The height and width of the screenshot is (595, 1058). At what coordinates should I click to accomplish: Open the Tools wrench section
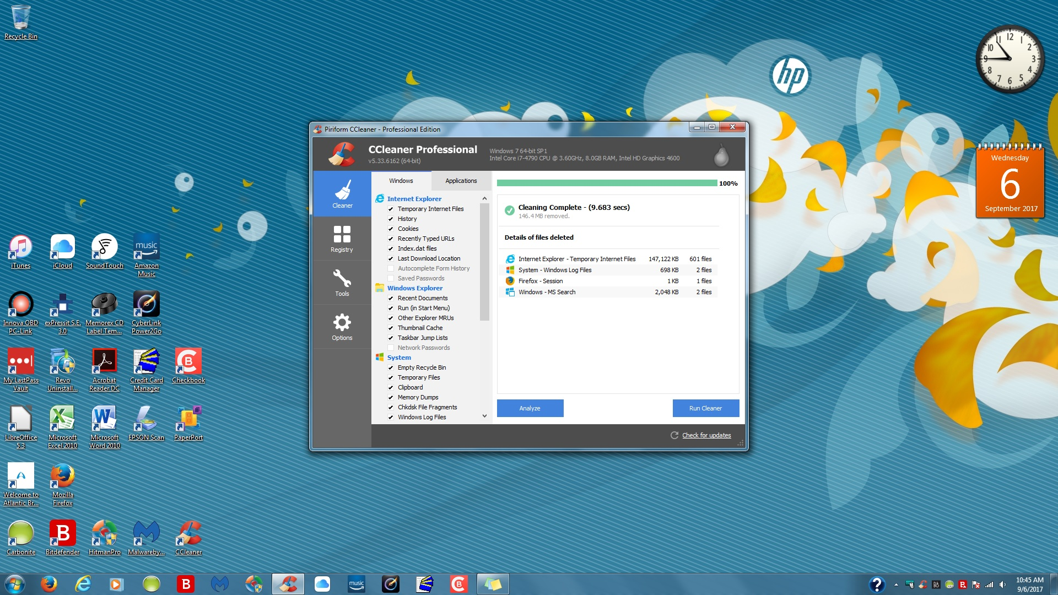tap(342, 282)
